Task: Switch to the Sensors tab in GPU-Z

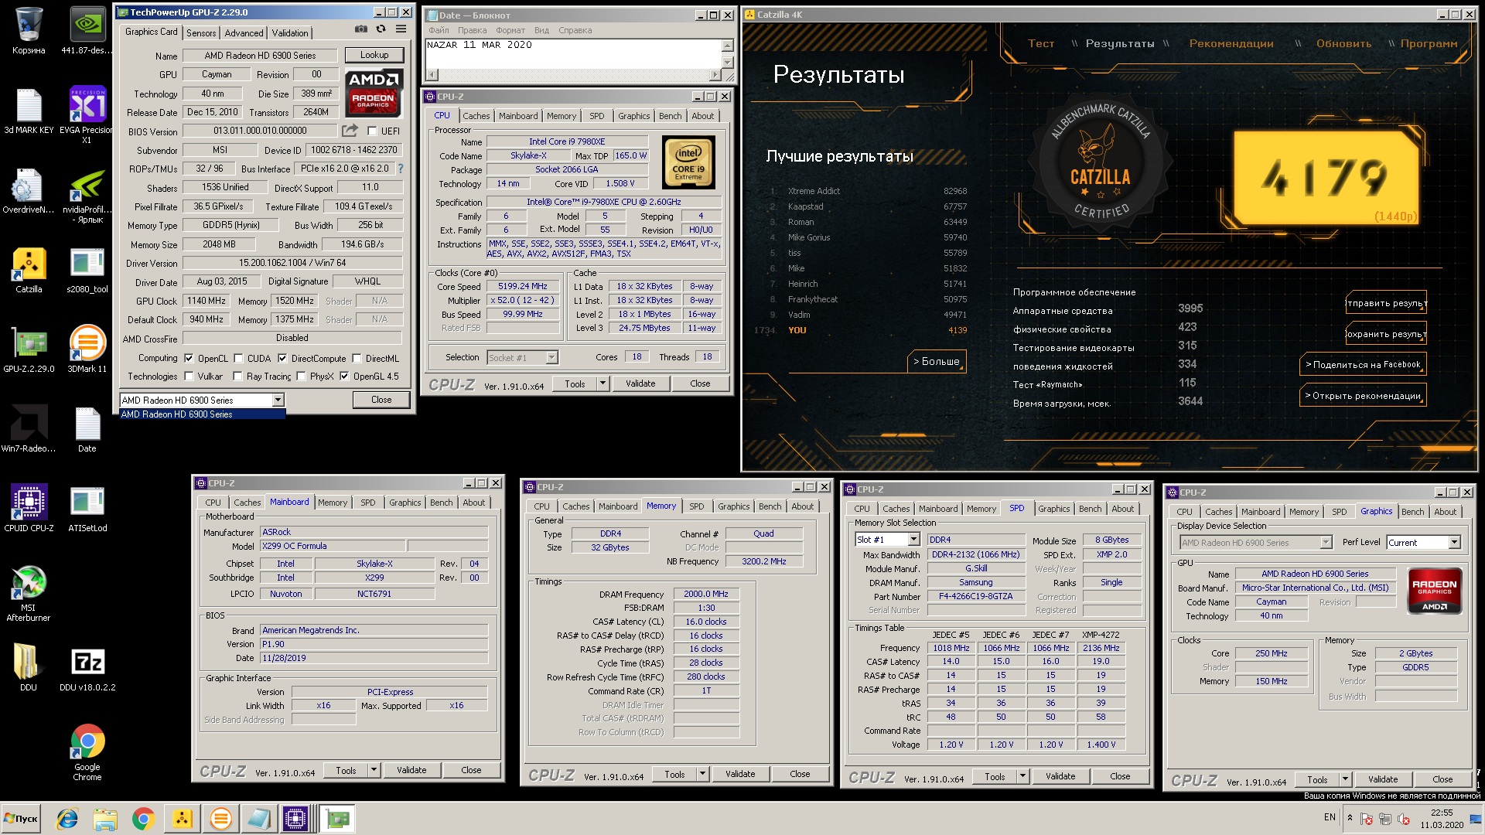Action: point(201,32)
